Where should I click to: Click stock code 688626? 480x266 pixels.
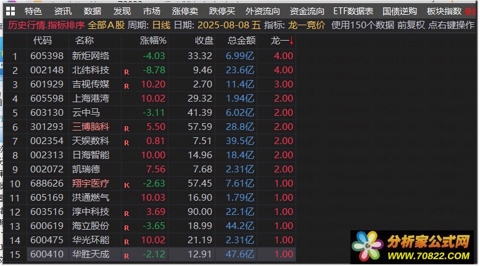pyautogui.click(x=47, y=183)
